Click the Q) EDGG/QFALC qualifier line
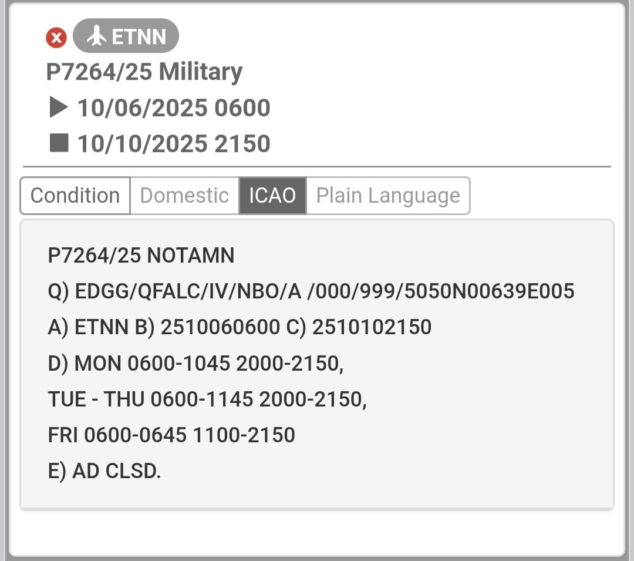The height and width of the screenshot is (561, 634). (311, 291)
